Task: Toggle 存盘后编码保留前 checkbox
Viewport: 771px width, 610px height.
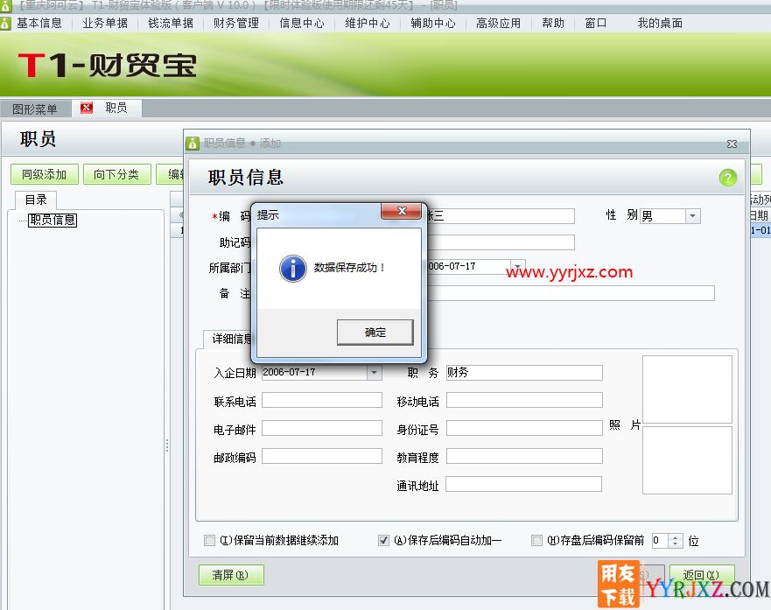Action: pos(537,541)
